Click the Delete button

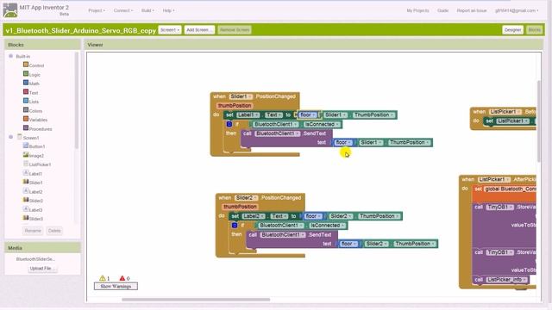click(54, 231)
